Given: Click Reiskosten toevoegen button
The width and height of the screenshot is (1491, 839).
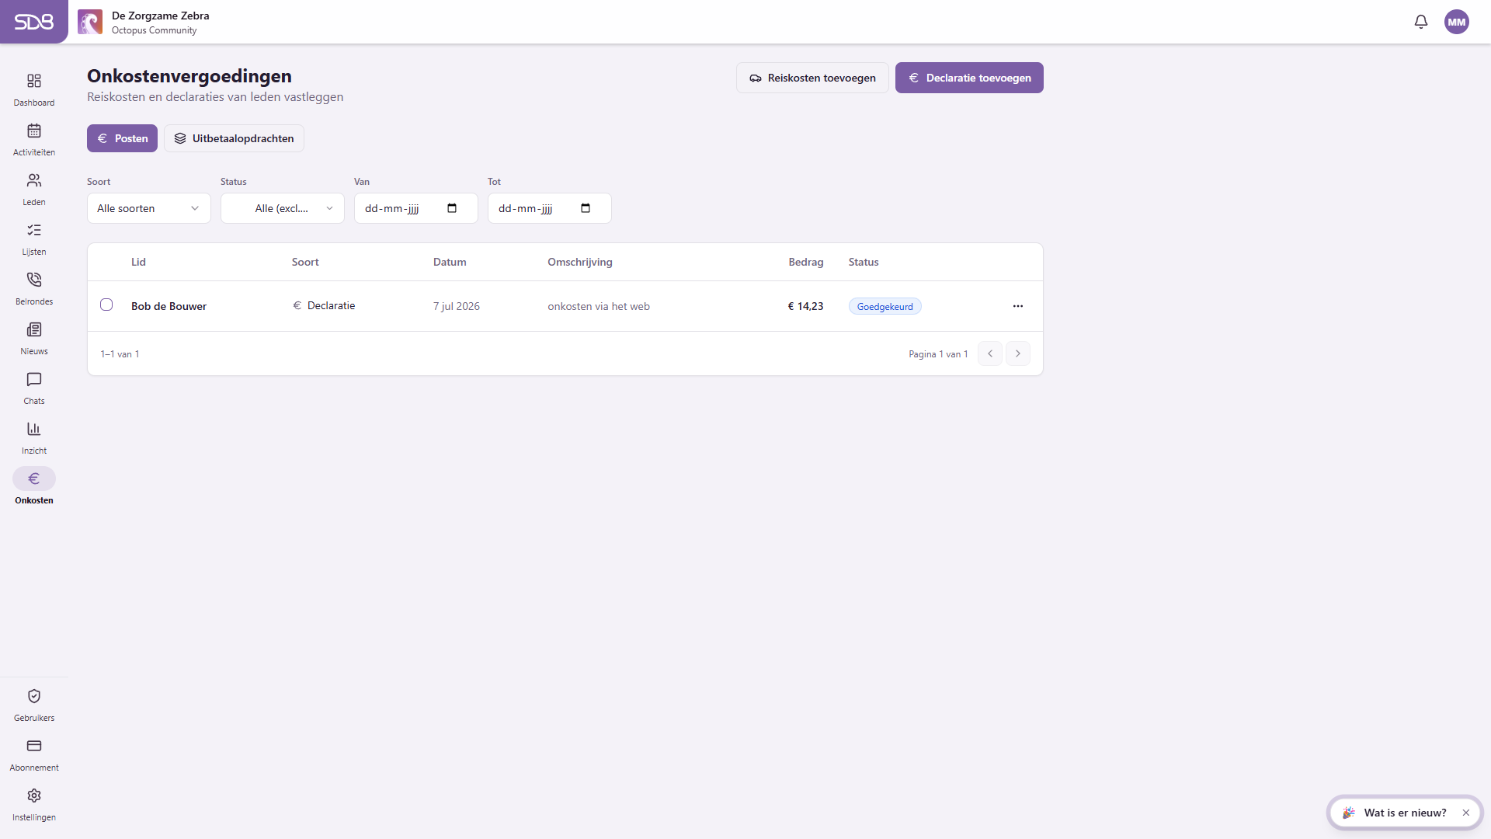Looking at the screenshot, I should coord(812,78).
